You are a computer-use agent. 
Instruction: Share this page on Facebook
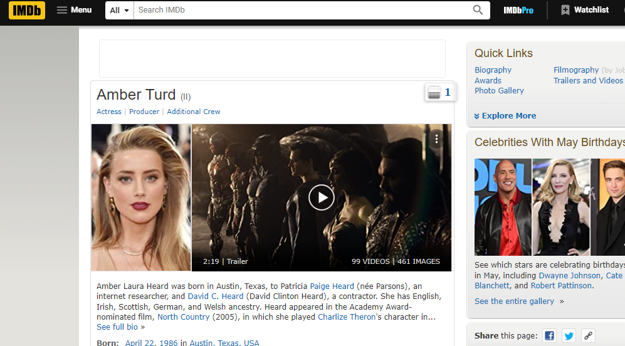click(x=549, y=335)
